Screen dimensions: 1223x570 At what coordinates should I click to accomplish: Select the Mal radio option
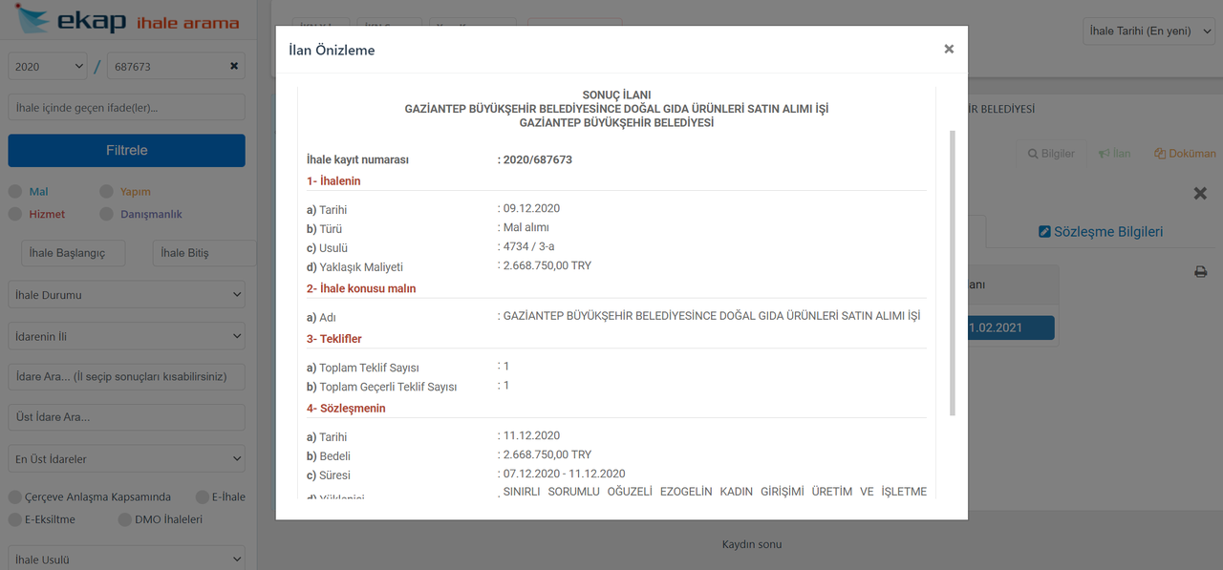15,192
